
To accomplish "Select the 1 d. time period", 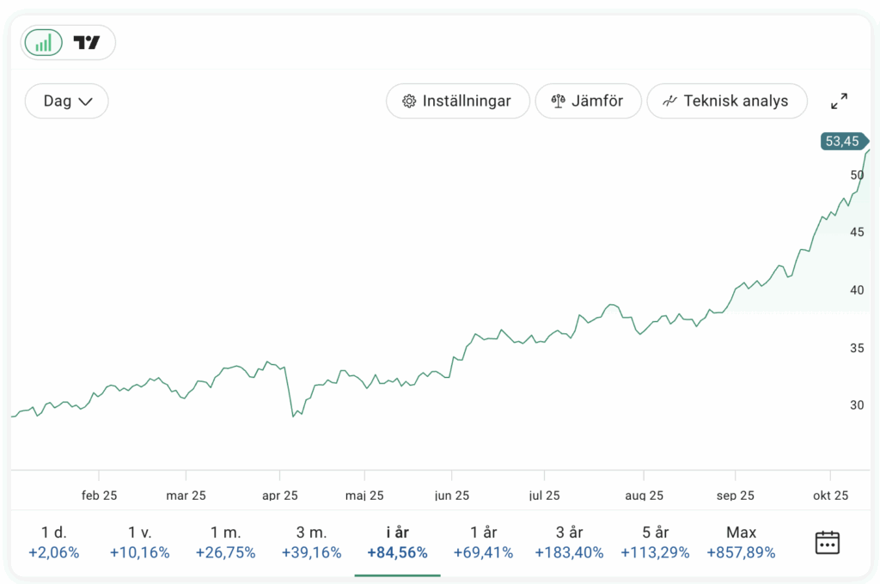I will click(53, 543).
